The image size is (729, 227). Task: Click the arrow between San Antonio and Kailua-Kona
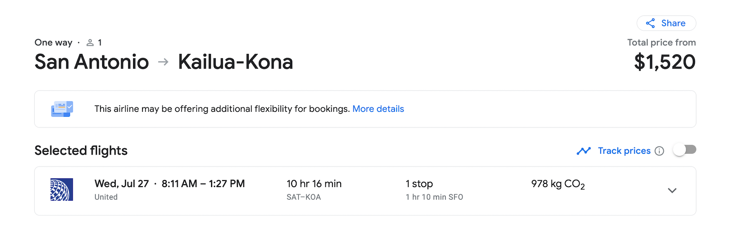(x=164, y=62)
